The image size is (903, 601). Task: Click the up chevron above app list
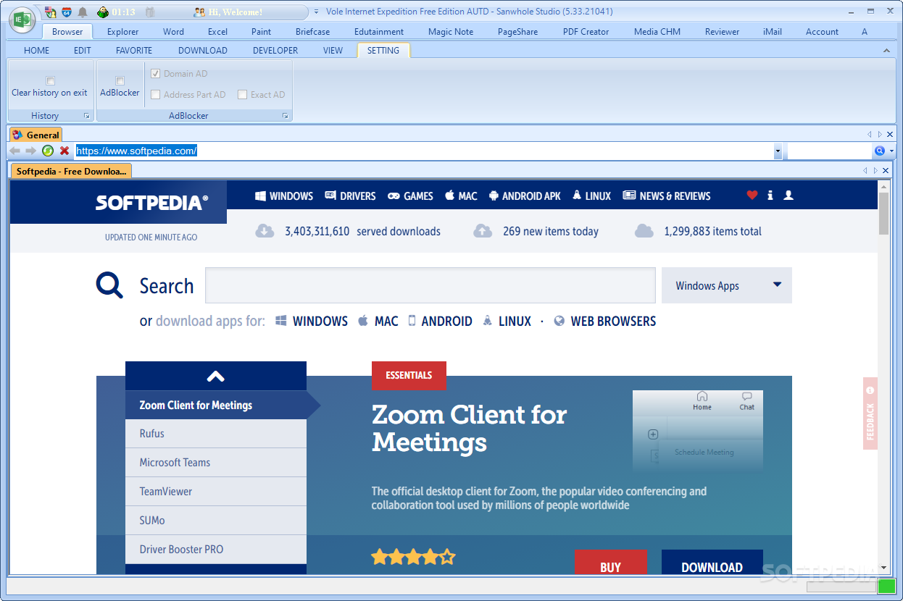[x=216, y=376]
